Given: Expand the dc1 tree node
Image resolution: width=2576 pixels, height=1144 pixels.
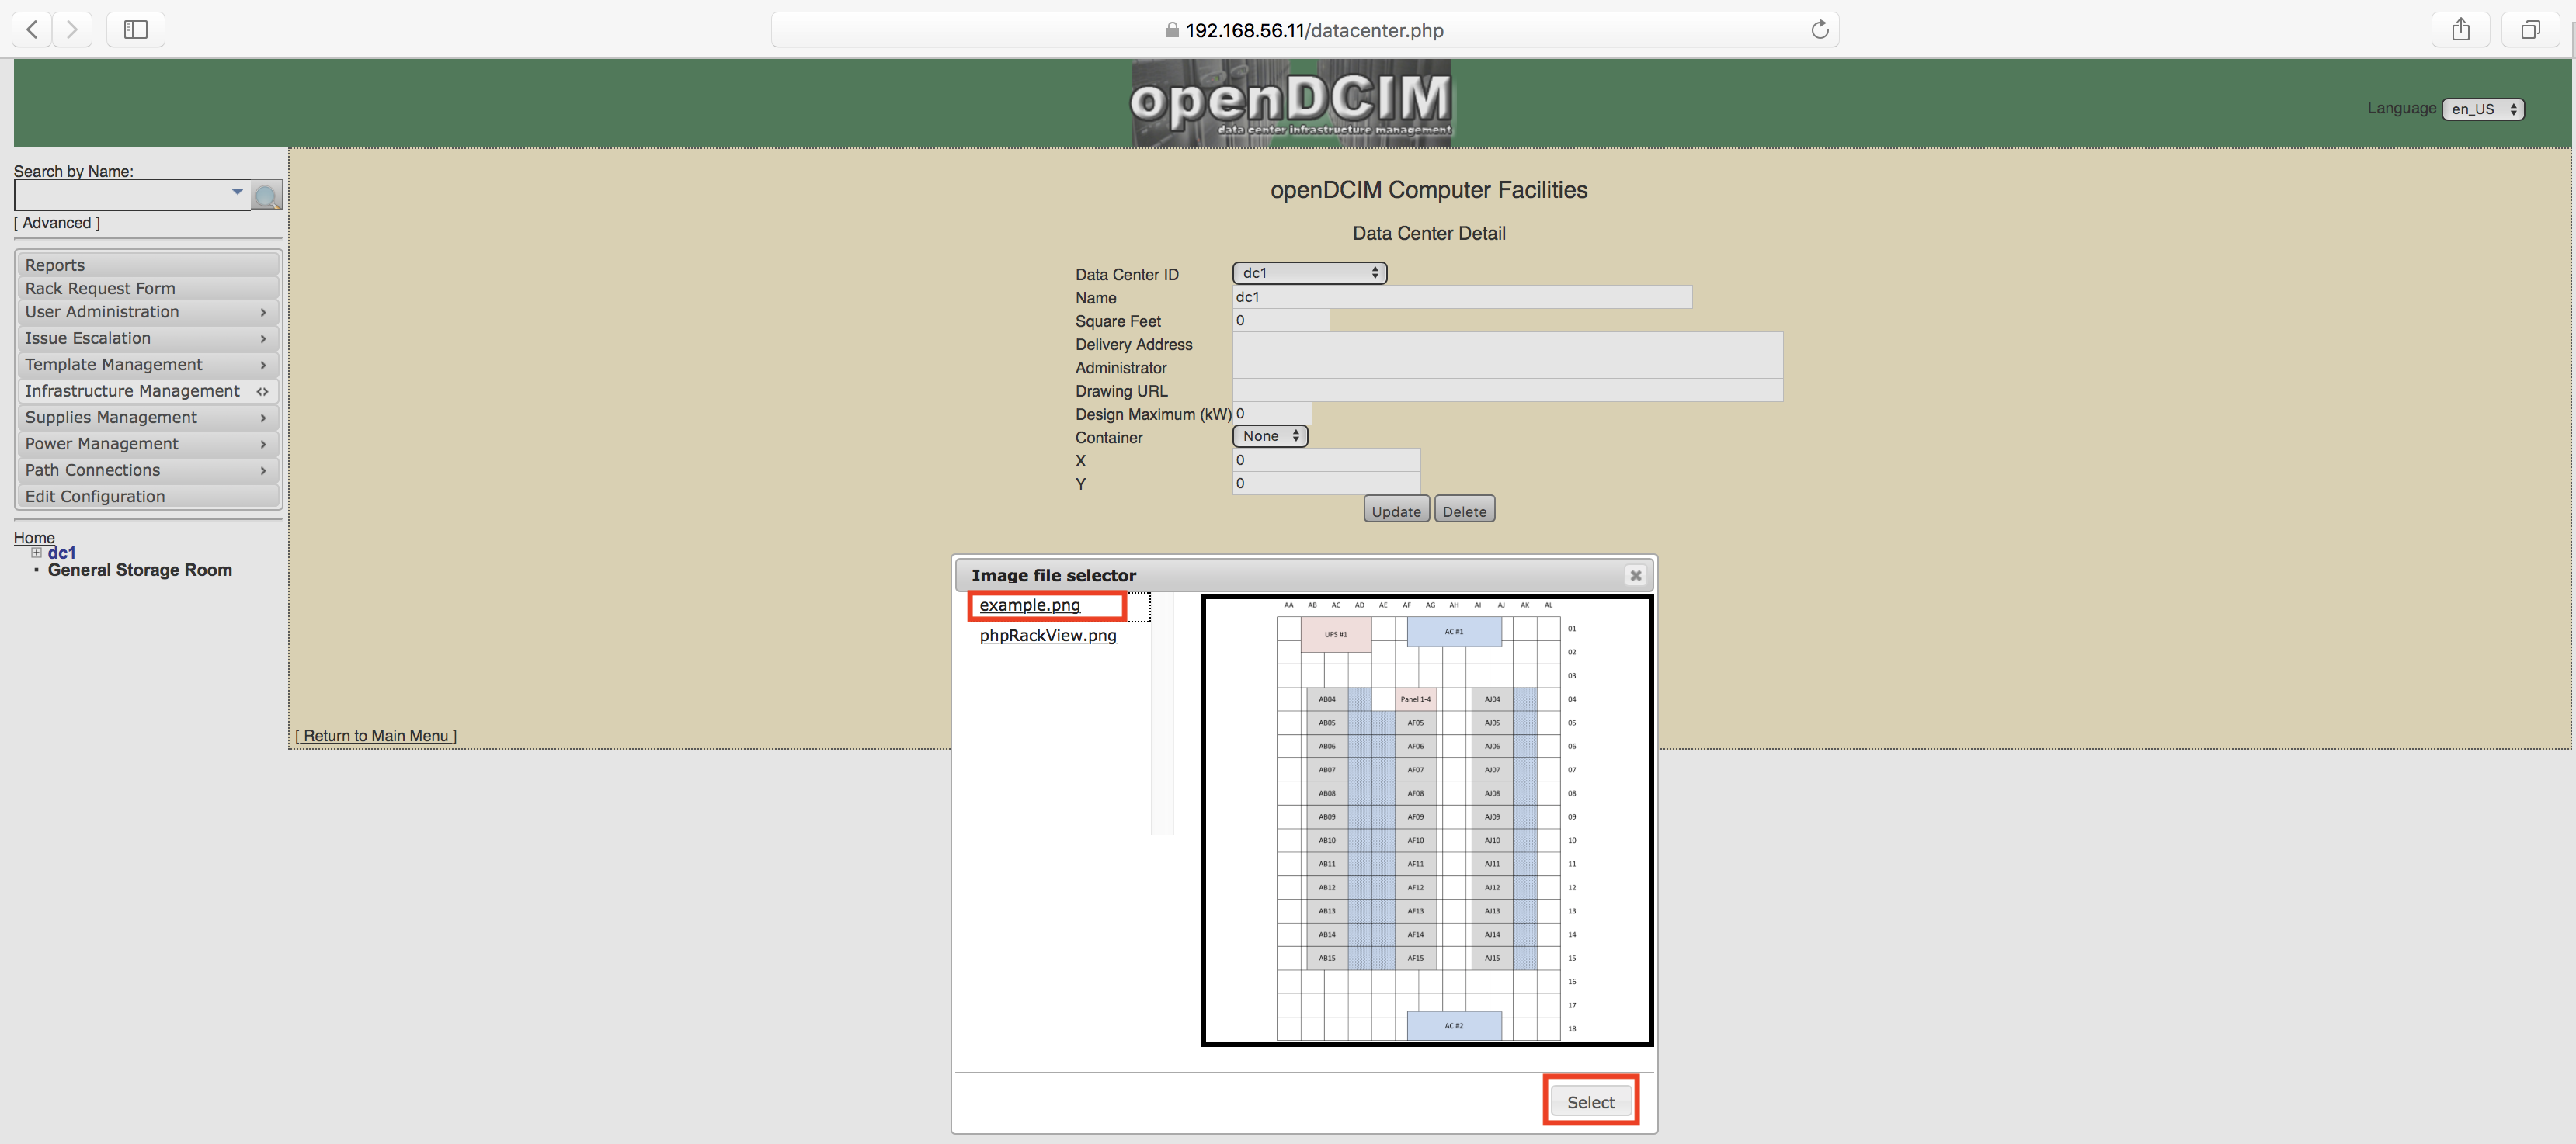Looking at the screenshot, I should [x=36, y=553].
